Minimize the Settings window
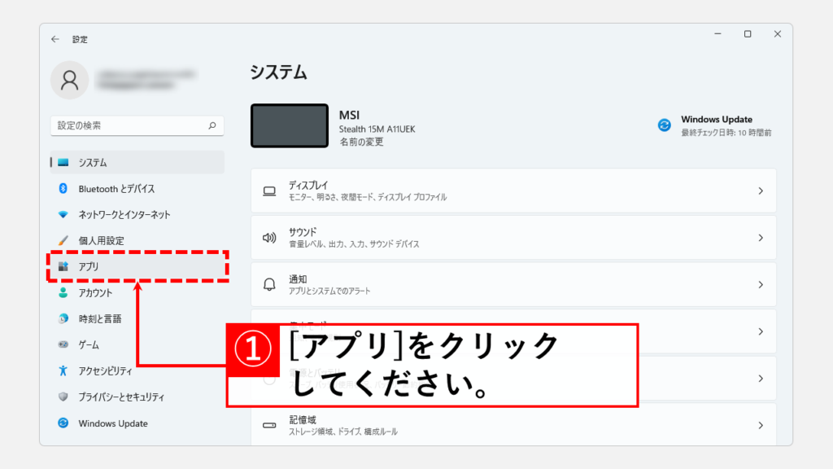The height and width of the screenshot is (469, 833). tap(717, 34)
